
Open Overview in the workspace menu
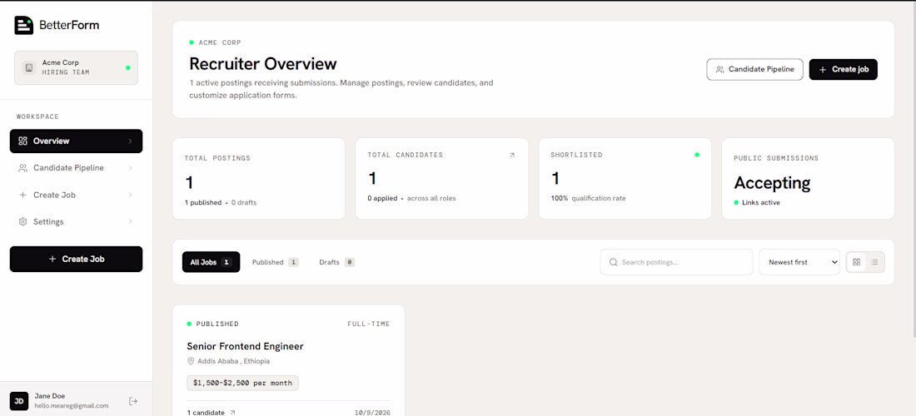(x=76, y=141)
